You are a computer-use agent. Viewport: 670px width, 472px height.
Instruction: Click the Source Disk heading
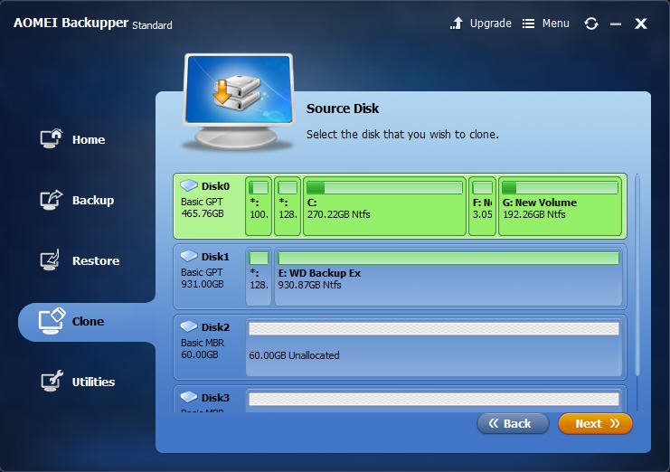tap(343, 109)
